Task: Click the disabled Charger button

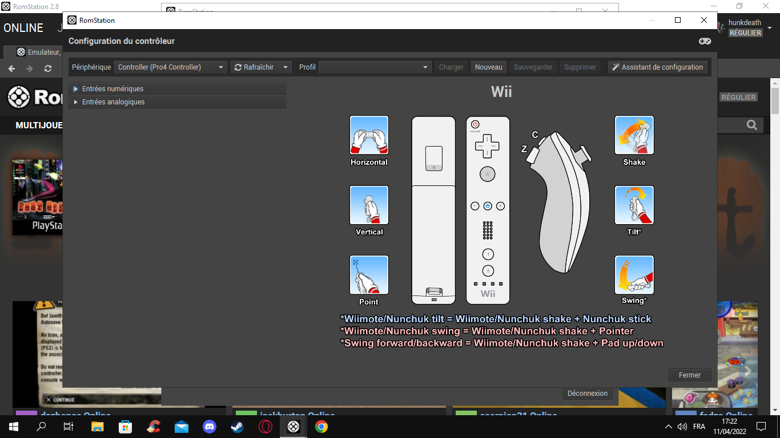Action: [x=451, y=67]
